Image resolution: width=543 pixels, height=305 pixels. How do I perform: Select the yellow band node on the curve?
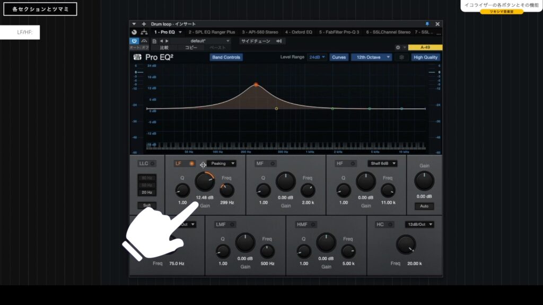tap(276, 109)
